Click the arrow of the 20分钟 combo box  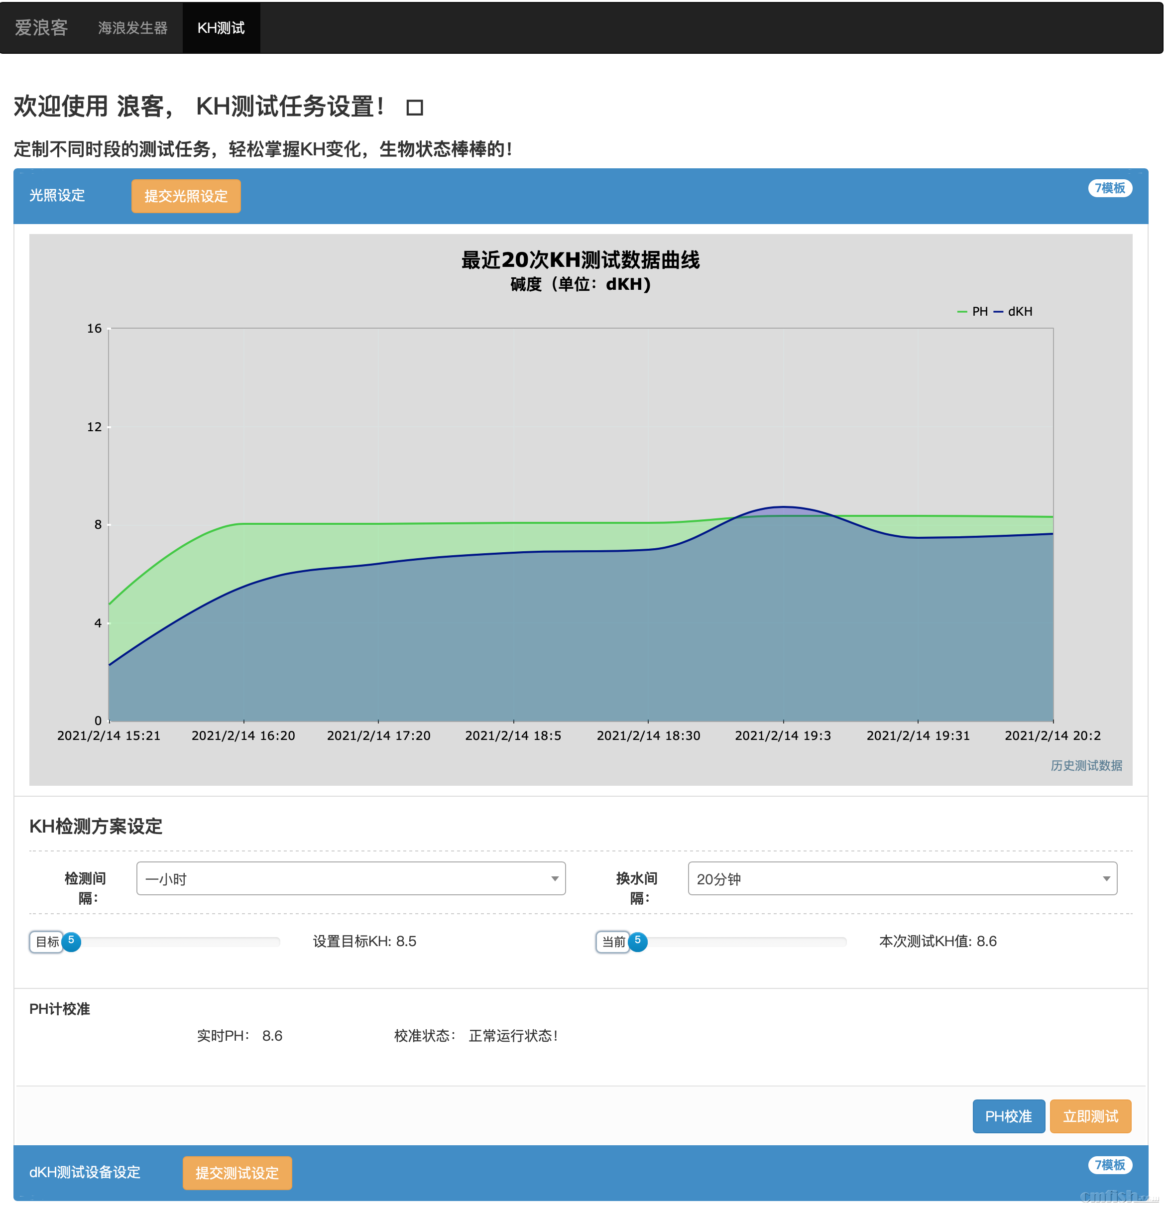tap(1106, 878)
